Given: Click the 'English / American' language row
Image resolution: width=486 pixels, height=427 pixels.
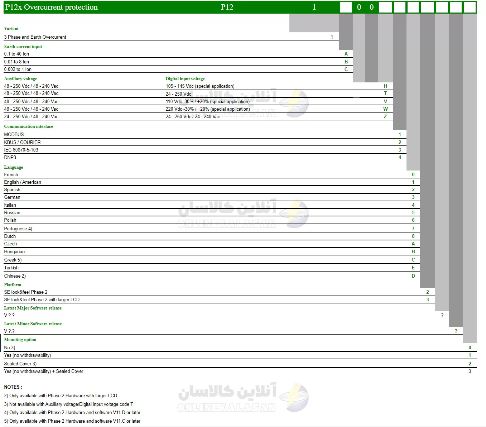Looking at the screenshot, I should click(212, 182).
